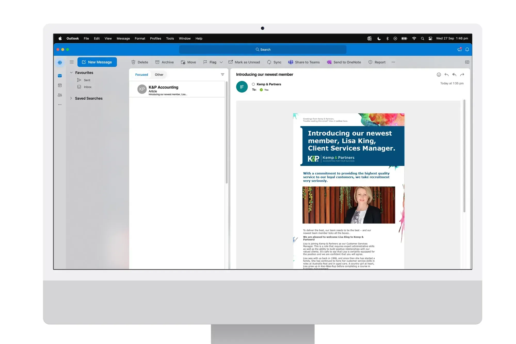The image size is (516, 344).
Task: Open the File menu
Action: tap(86, 38)
